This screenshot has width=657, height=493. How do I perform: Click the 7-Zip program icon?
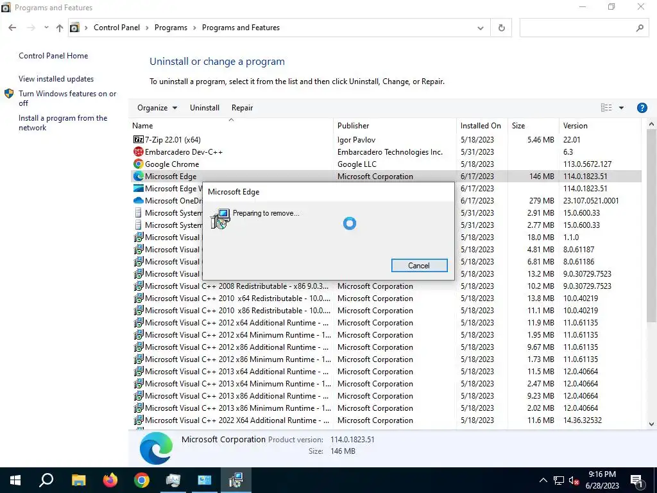coord(139,139)
